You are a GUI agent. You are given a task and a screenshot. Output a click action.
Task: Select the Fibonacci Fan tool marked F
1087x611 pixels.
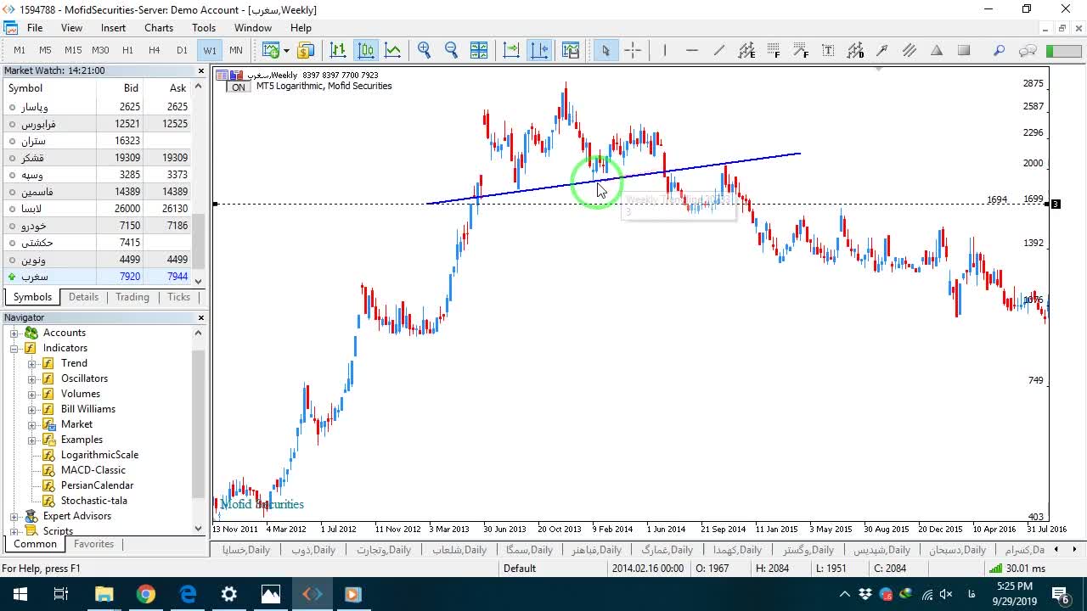coord(801,50)
